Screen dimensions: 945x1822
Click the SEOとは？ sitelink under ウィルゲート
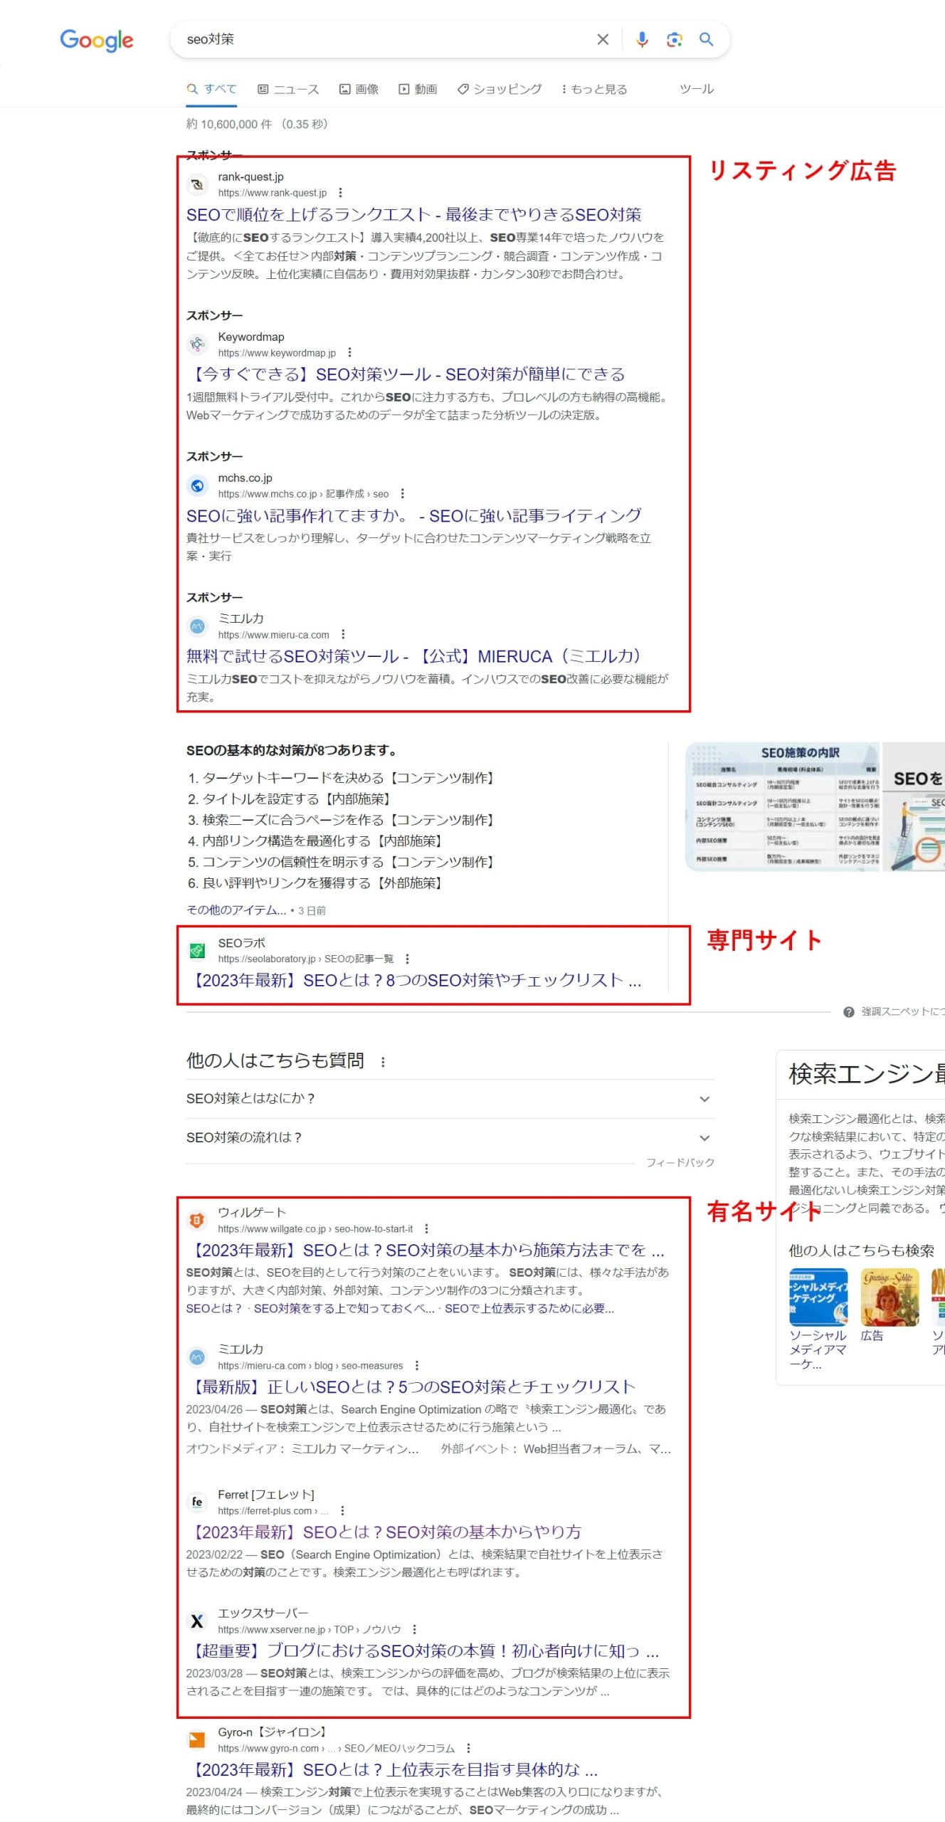214,1309
